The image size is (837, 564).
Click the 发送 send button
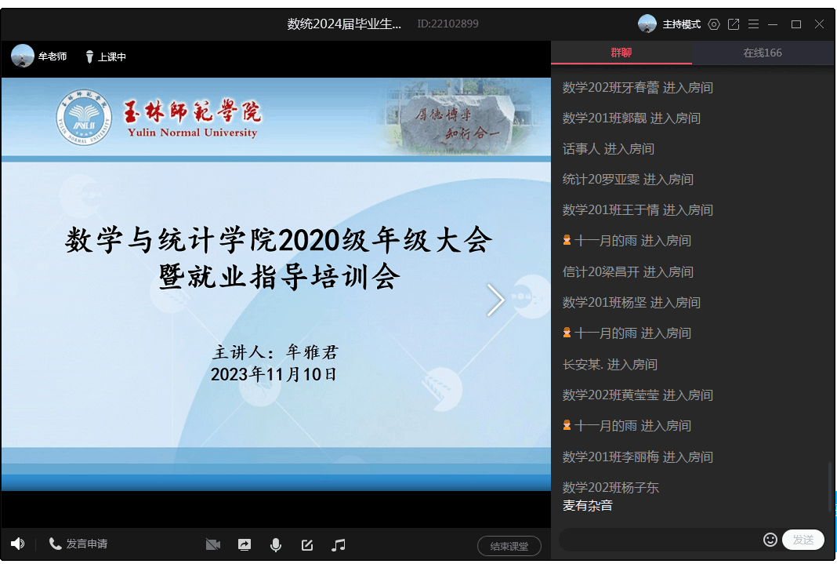pyautogui.click(x=803, y=540)
